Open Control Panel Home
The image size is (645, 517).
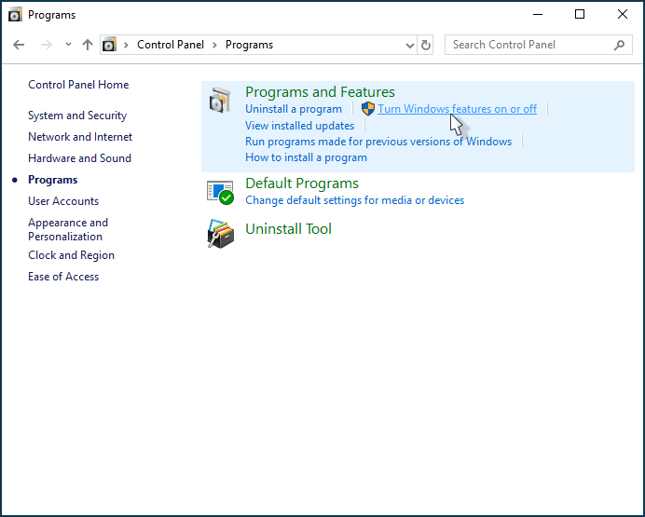pyautogui.click(x=78, y=85)
